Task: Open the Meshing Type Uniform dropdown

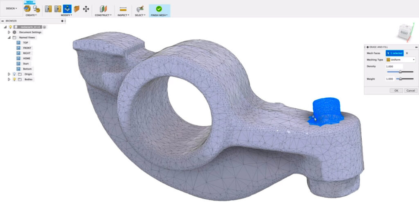Action: tap(401, 60)
